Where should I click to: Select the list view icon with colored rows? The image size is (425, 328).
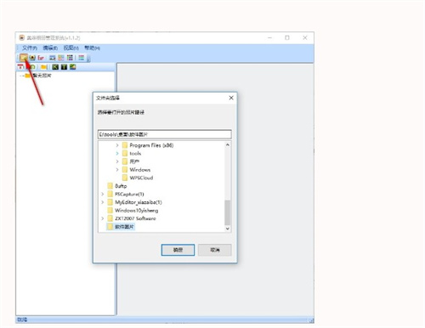(82, 58)
